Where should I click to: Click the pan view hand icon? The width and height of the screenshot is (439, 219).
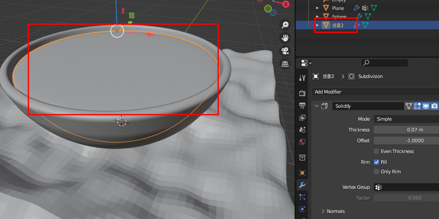[285, 38]
